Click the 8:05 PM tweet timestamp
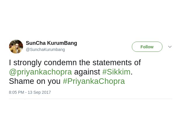Viewport: 175px width, 131px height. (16, 92)
